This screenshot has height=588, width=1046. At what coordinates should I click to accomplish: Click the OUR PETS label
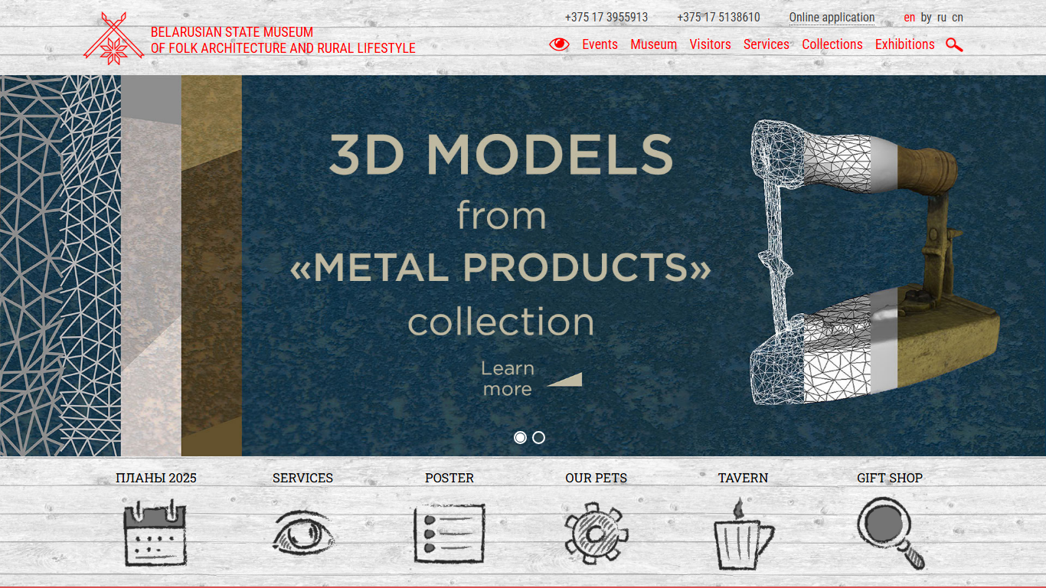(596, 478)
